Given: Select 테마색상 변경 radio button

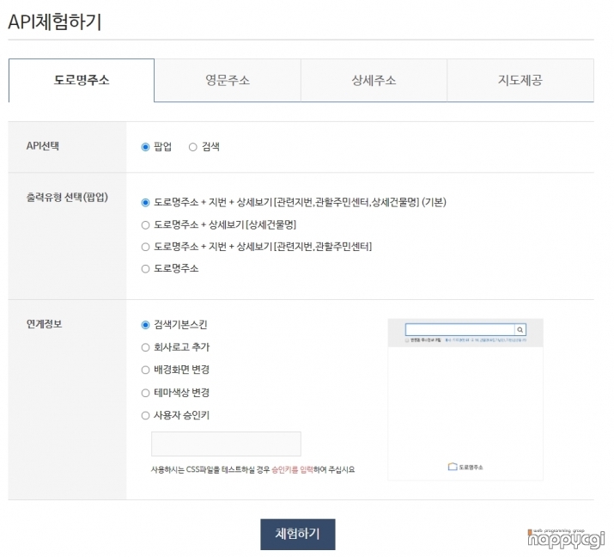Looking at the screenshot, I should [145, 393].
